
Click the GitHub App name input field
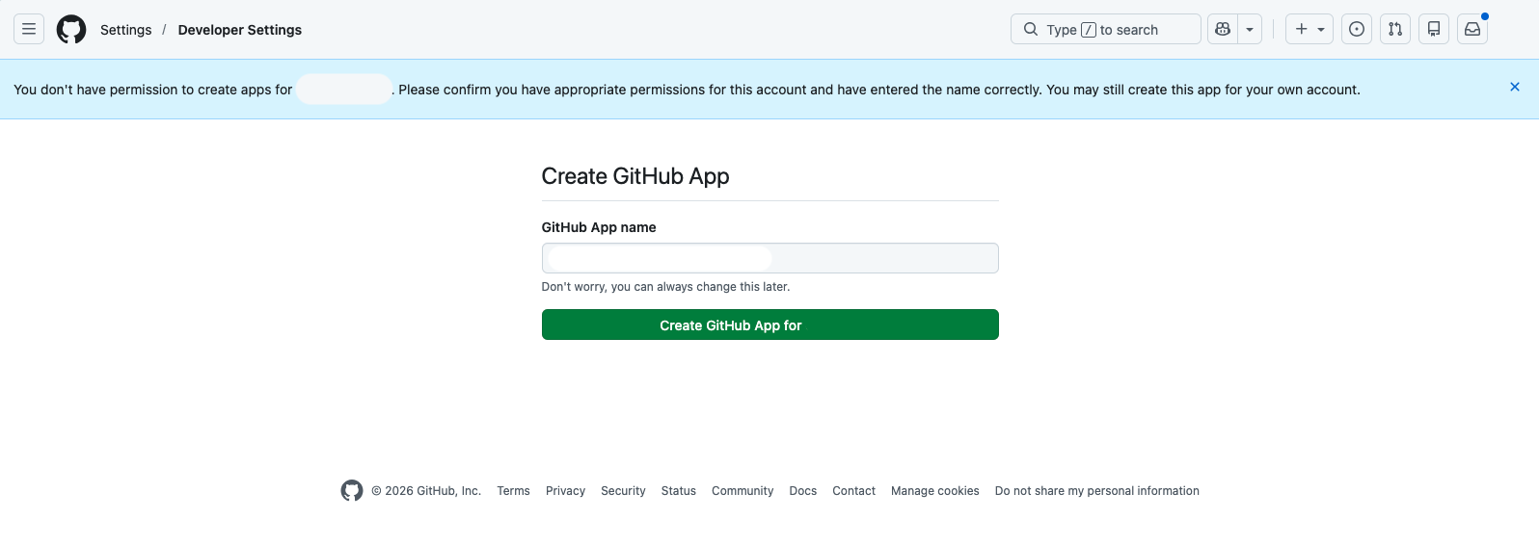(x=769, y=258)
